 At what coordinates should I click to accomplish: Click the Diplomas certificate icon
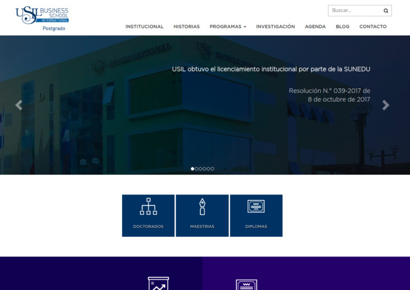point(256,206)
